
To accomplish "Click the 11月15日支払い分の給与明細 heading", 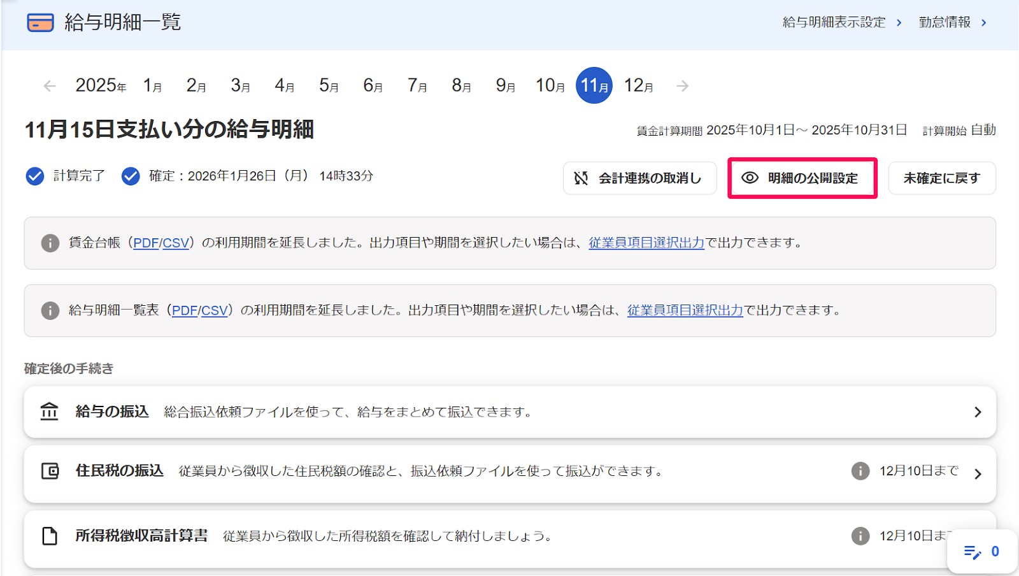I will pyautogui.click(x=169, y=129).
